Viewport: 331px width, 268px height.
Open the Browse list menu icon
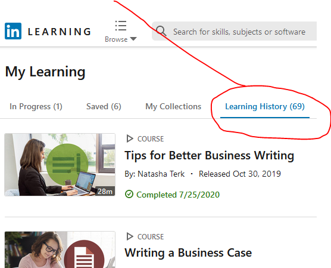click(x=121, y=26)
